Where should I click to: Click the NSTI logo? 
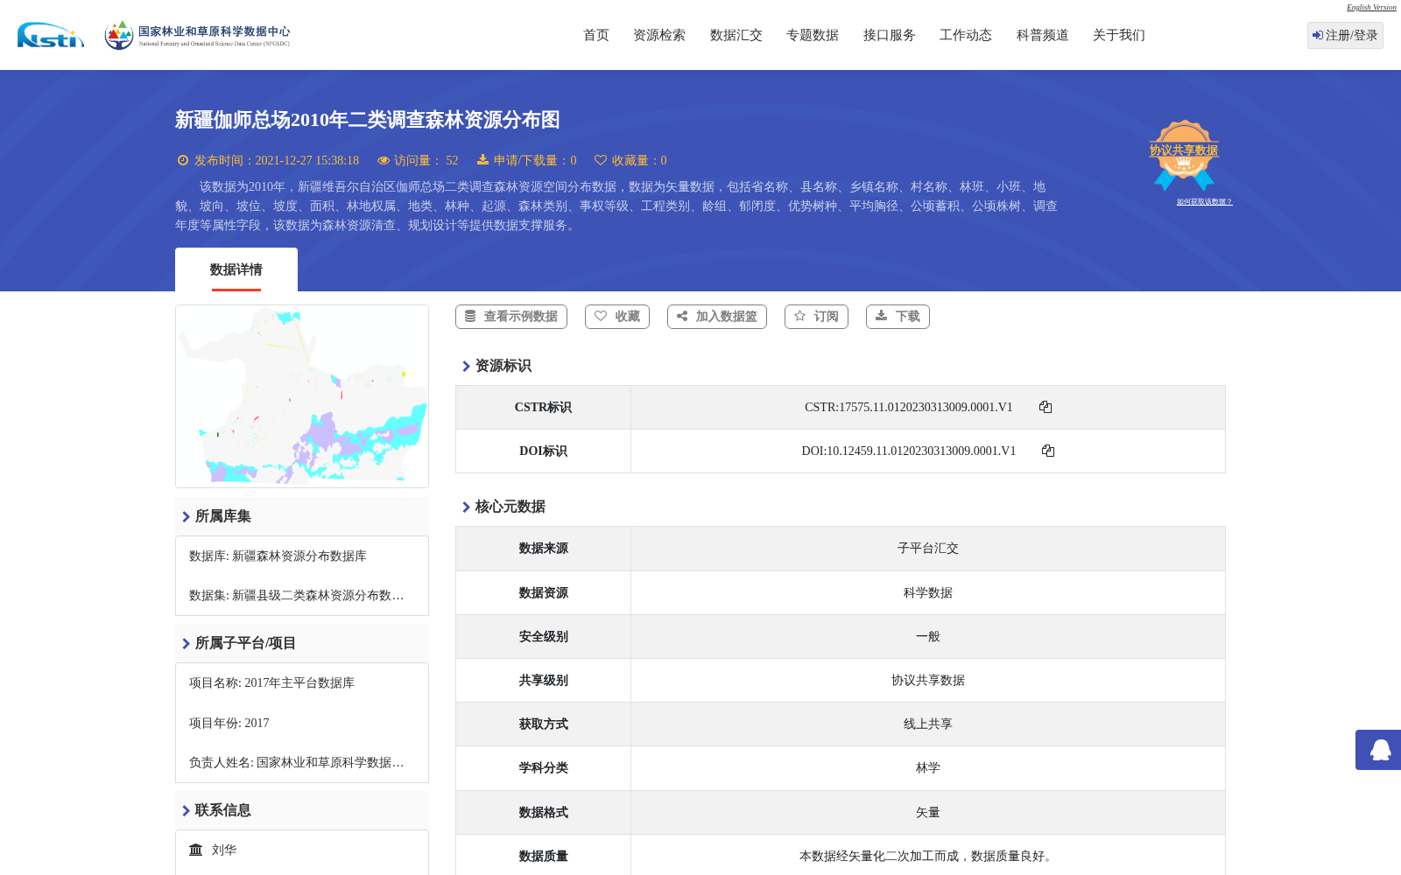point(51,35)
